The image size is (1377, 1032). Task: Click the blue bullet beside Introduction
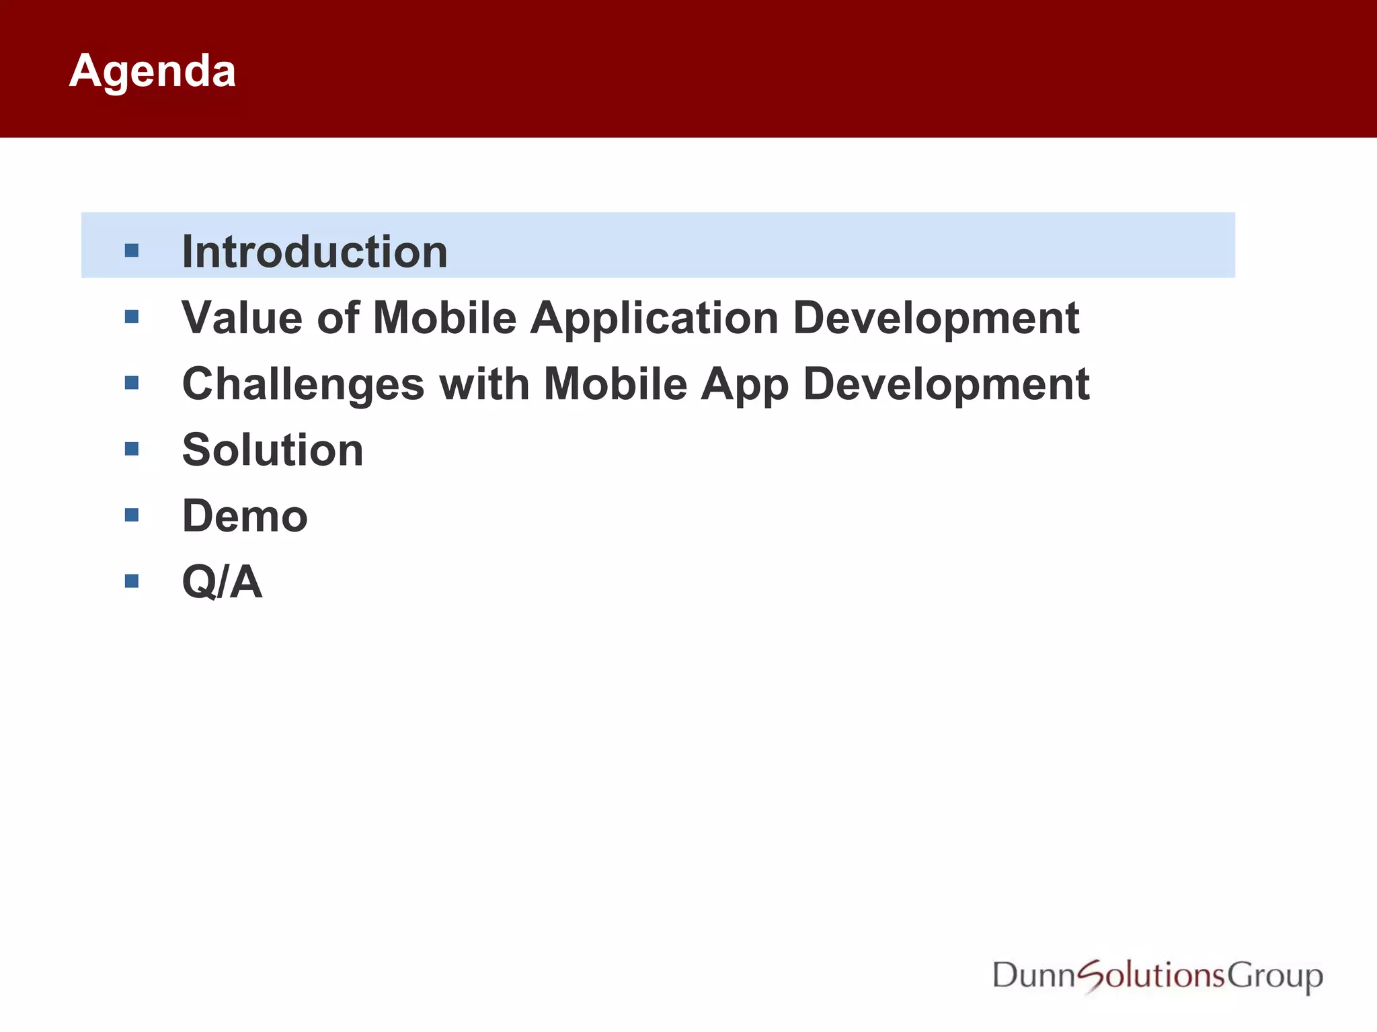132,251
